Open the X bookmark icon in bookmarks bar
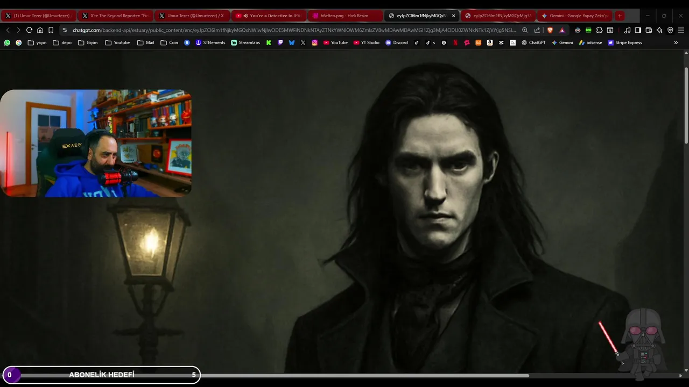The image size is (689, 387). coord(303,42)
